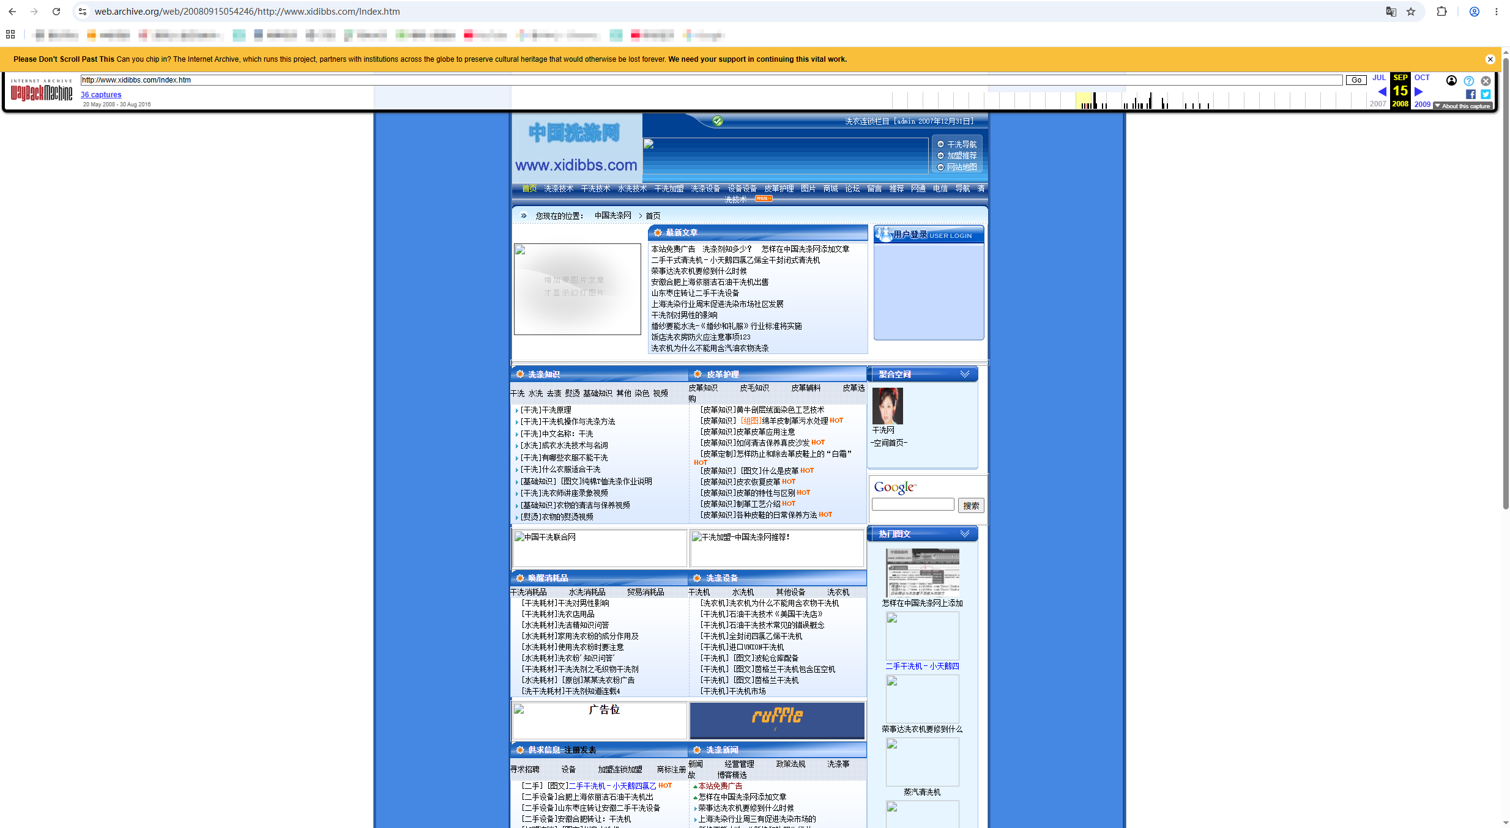Click the 搜索 button beside the Google box
Screen dimensions: 1510x828
pyautogui.click(x=971, y=506)
